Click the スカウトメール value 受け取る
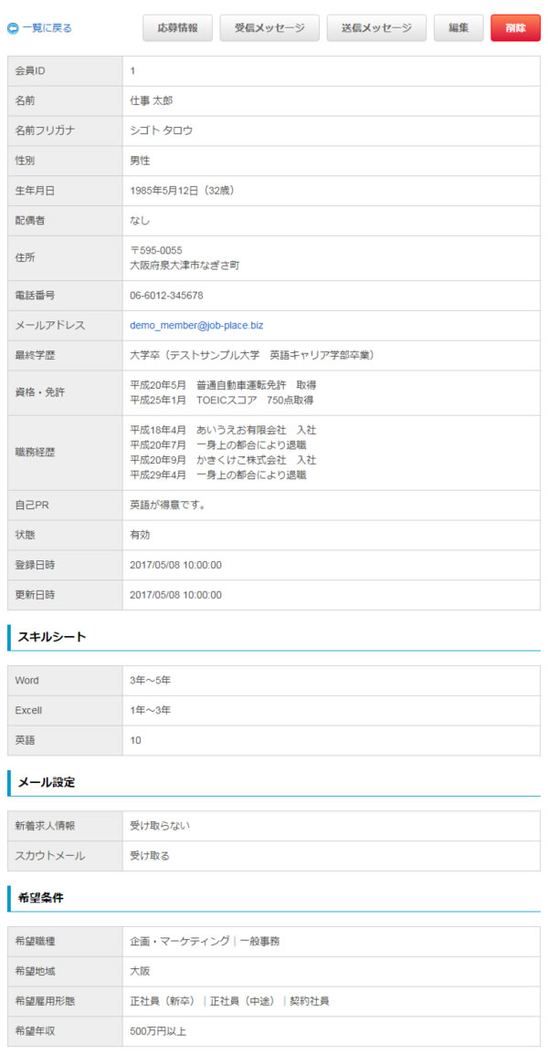 [x=150, y=856]
